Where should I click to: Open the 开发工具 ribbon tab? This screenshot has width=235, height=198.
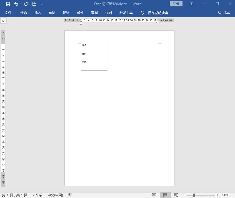click(x=126, y=13)
